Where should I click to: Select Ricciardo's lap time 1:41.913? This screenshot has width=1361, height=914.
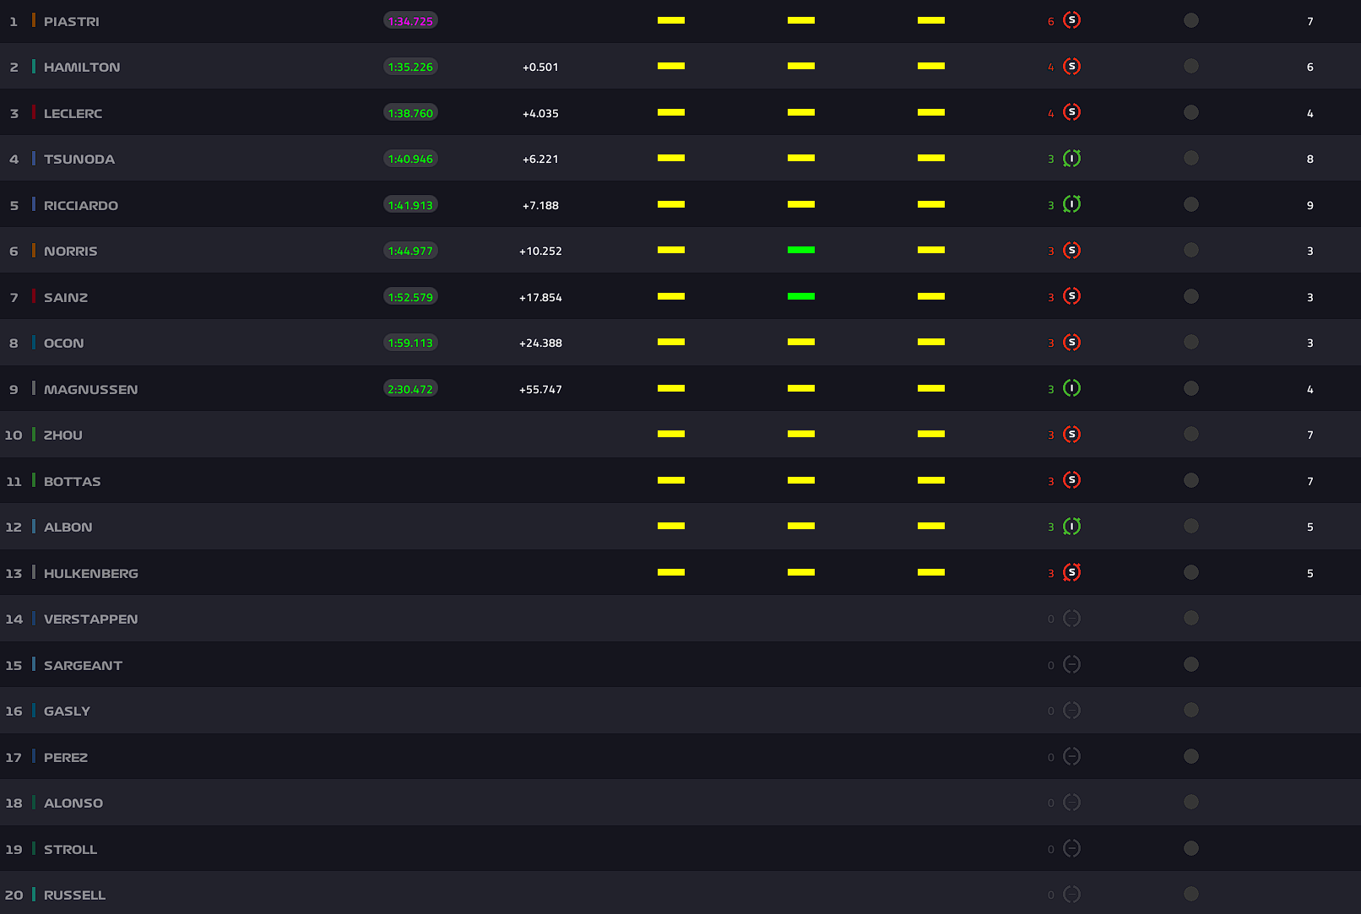click(x=410, y=205)
